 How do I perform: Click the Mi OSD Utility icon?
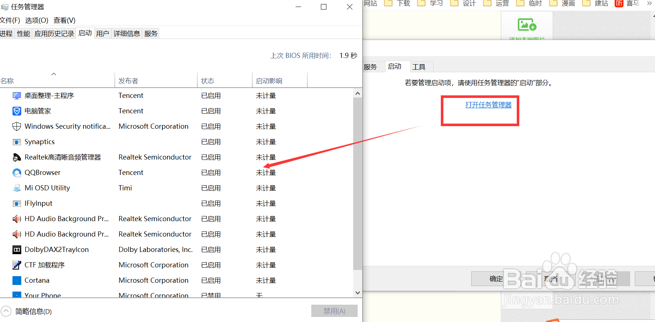[17, 188]
